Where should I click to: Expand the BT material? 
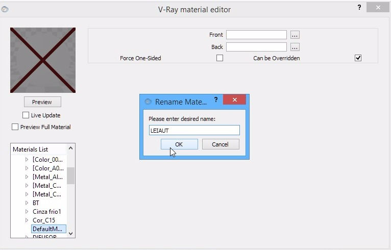click(27, 203)
